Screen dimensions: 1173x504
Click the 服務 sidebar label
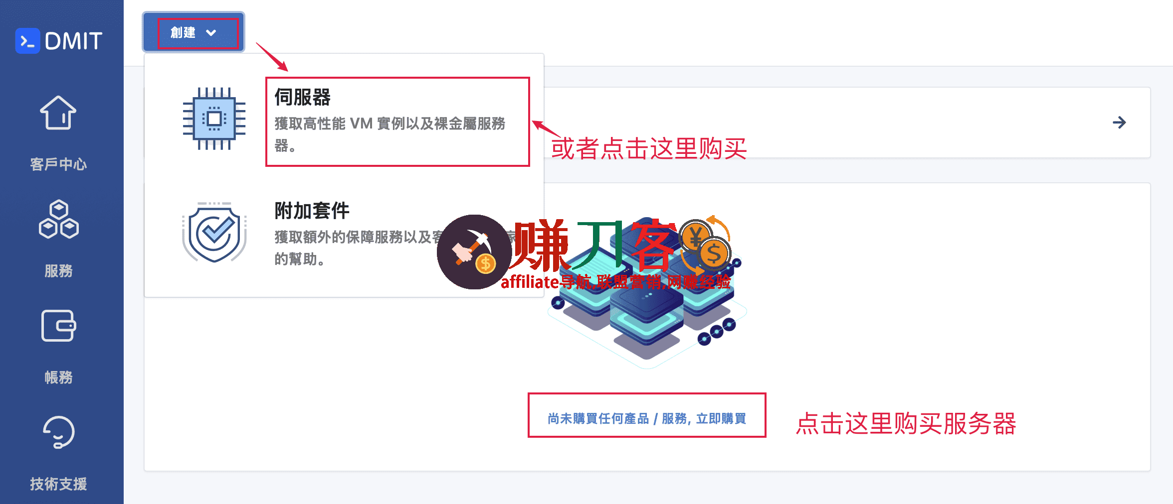tap(58, 270)
